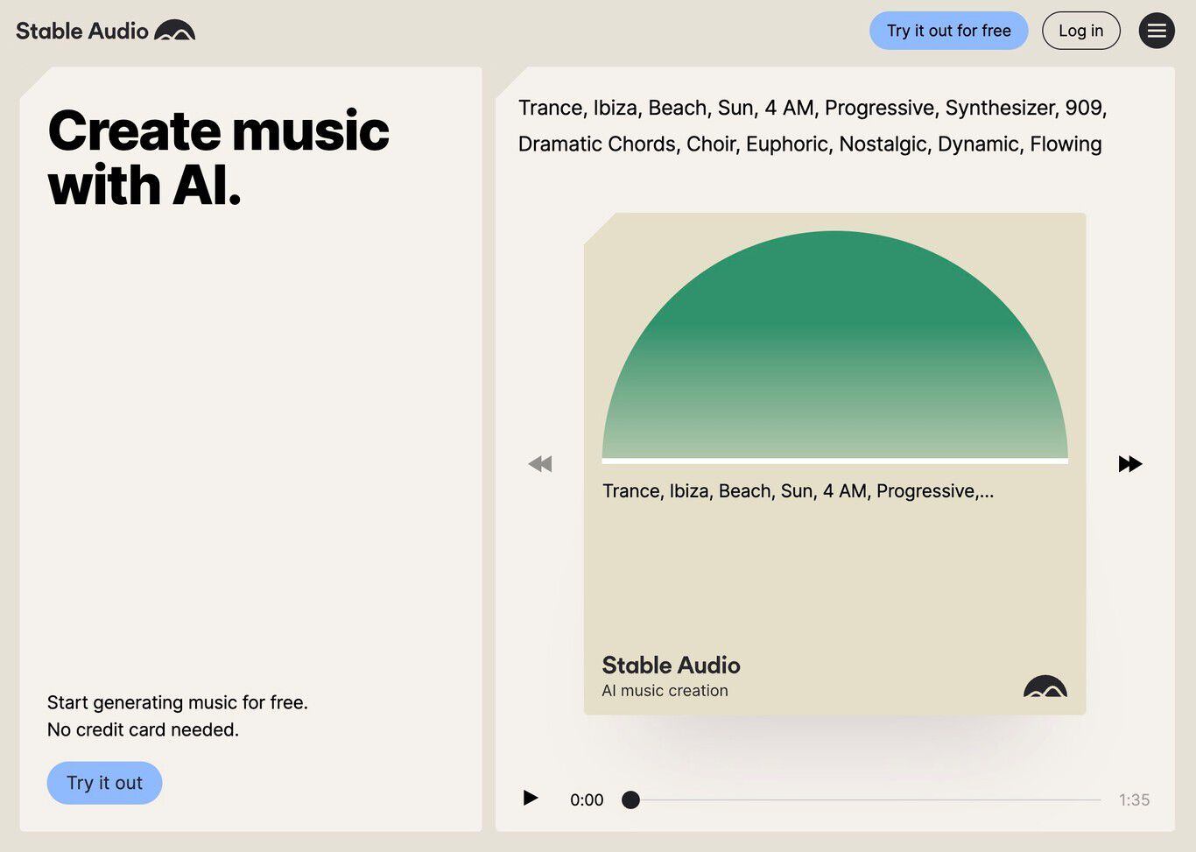Click the seek slider handle

(x=630, y=799)
